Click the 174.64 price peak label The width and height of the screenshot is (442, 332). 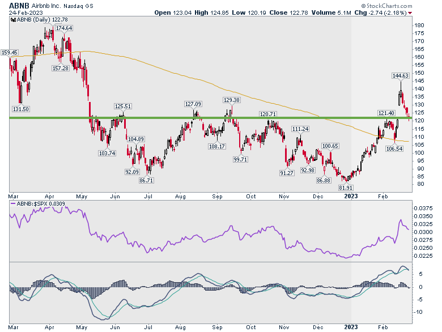(64, 28)
